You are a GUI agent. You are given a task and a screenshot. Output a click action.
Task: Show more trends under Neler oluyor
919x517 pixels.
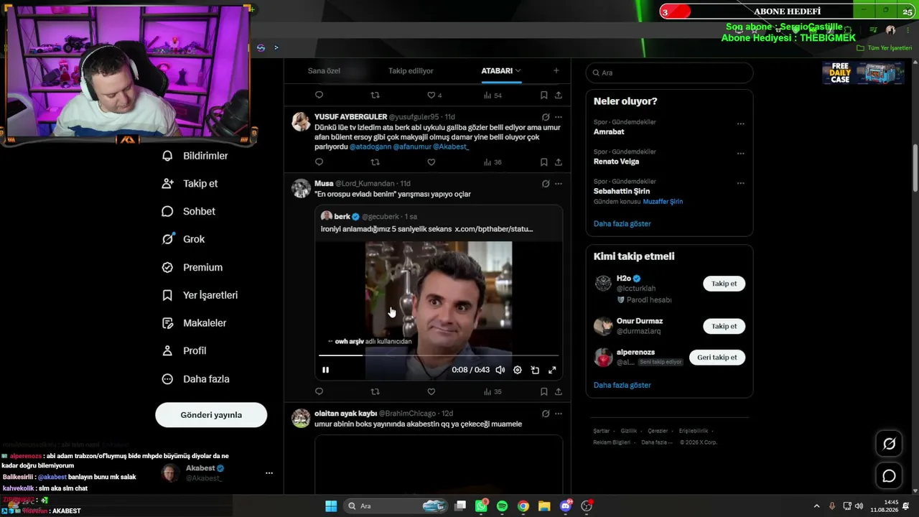pos(622,224)
